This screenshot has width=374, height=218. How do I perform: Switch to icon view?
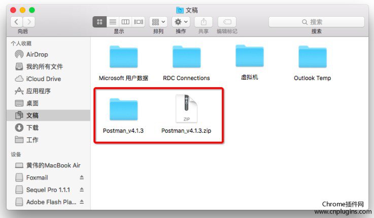coord(99,22)
